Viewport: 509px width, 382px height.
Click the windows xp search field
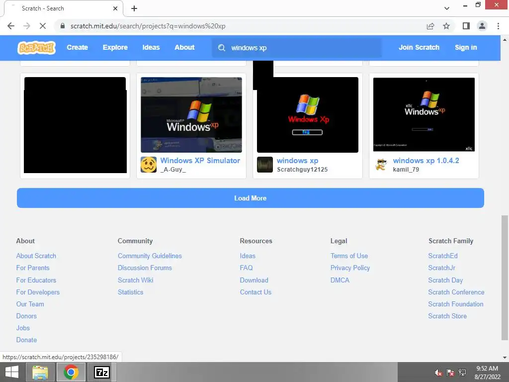tap(297, 48)
